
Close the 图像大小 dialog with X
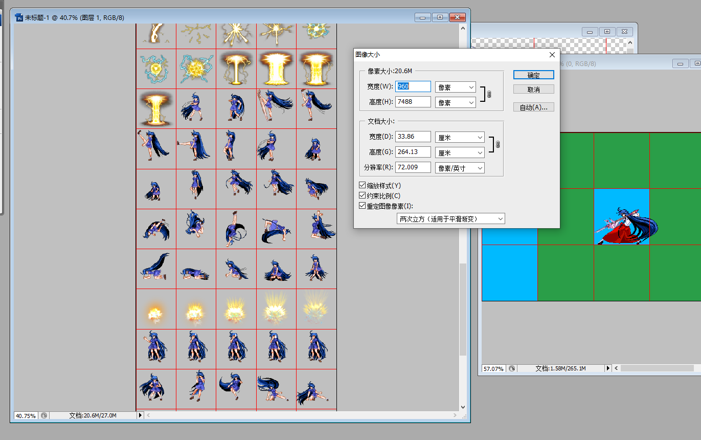point(552,54)
